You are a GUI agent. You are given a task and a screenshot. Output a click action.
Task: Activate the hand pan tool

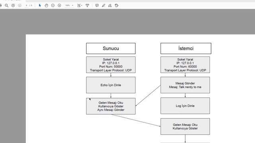[x=46, y=6]
